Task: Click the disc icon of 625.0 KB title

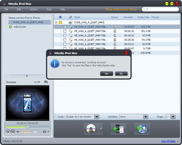Action: (x=71, y=27)
